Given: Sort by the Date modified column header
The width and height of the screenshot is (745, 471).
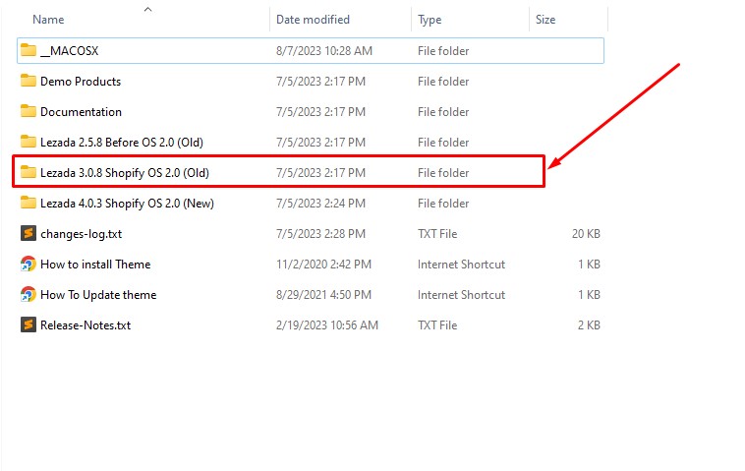Looking at the screenshot, I should tap(313, 20).
